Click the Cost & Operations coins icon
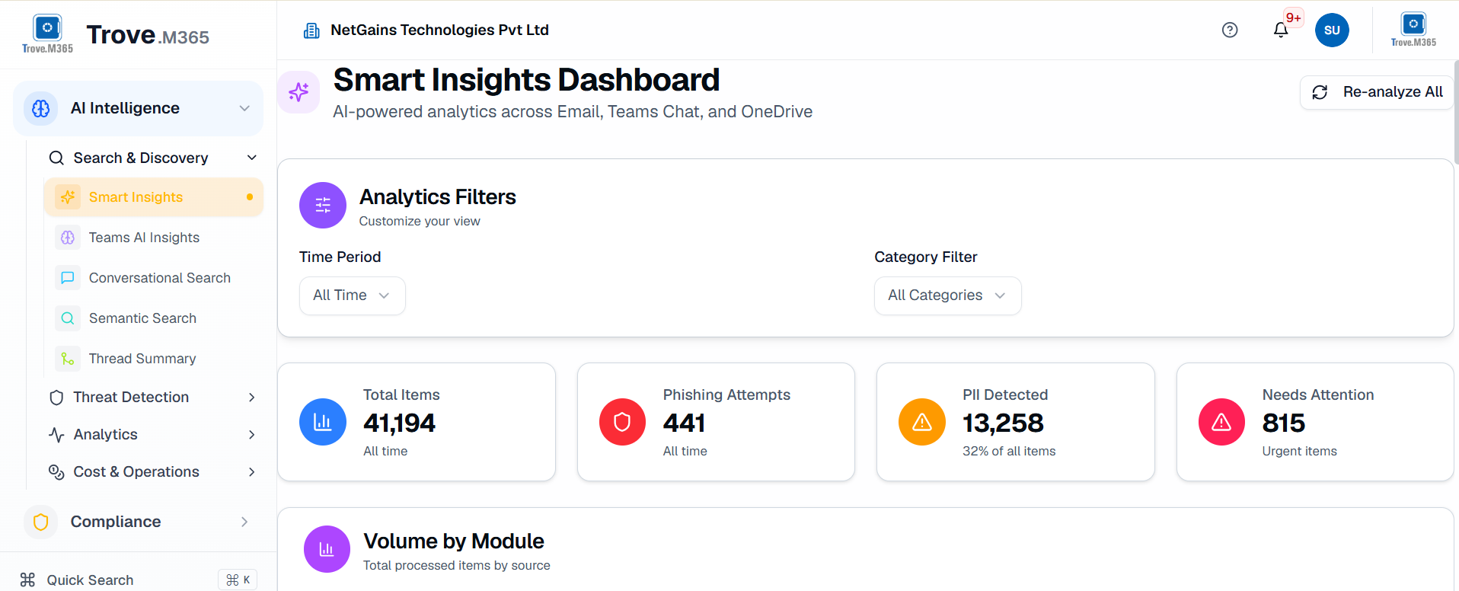 tap(56, 472)
